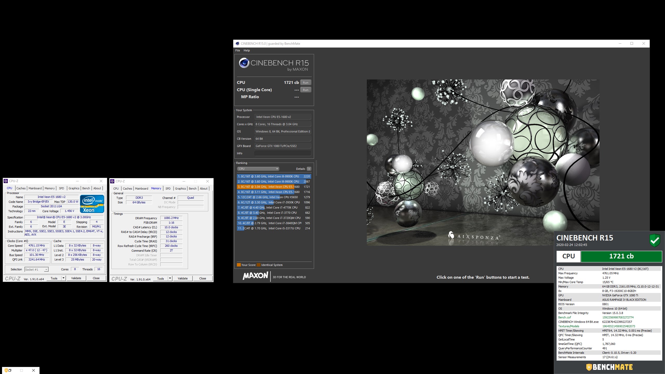Screen dimensions: 665x374
Task: Select ranking row 7 Core i7-4770K
Action: 274,208
